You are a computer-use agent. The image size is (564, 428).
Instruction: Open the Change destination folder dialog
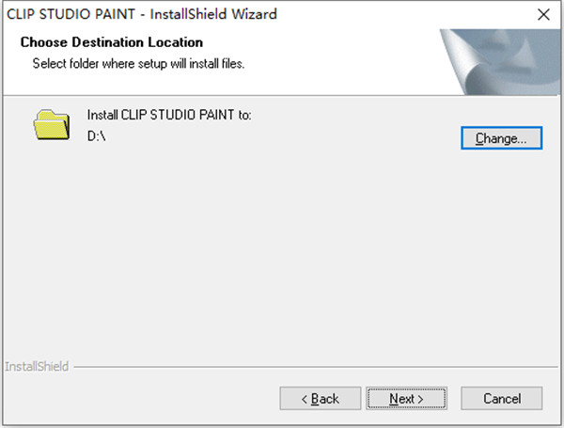click(501, 138)
